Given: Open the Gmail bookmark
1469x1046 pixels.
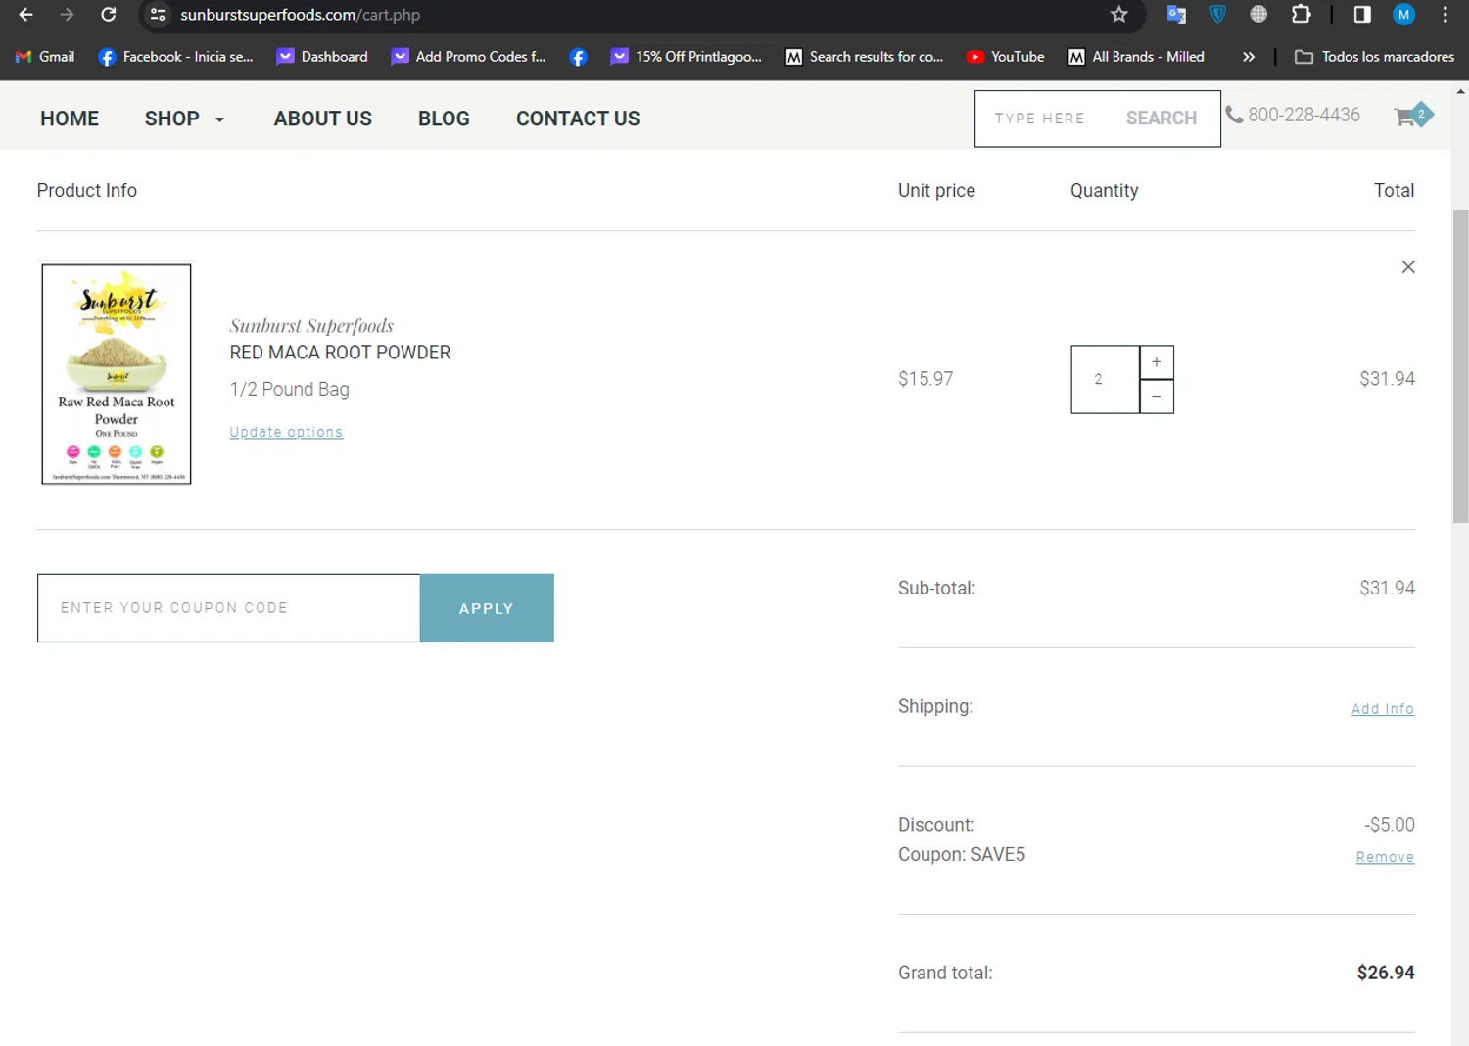Looking at the screenshot, I should (45, 57).
